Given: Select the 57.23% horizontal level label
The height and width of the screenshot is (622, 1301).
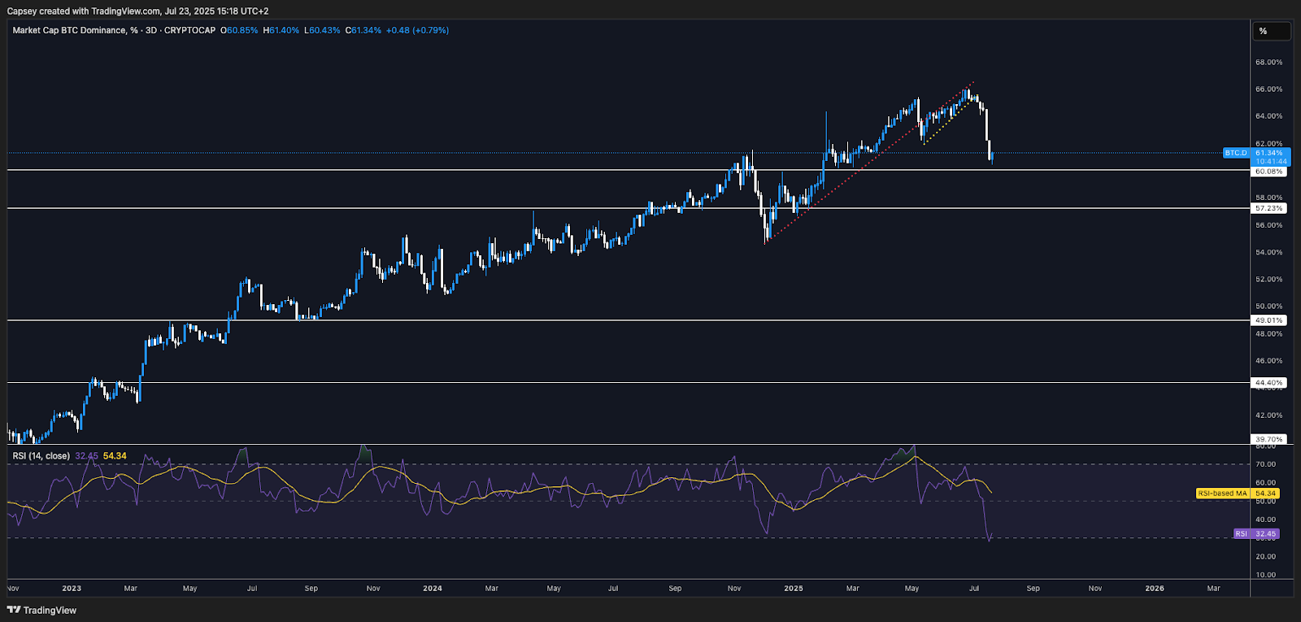Looking at the screenshot, I should click(1268, 208).
